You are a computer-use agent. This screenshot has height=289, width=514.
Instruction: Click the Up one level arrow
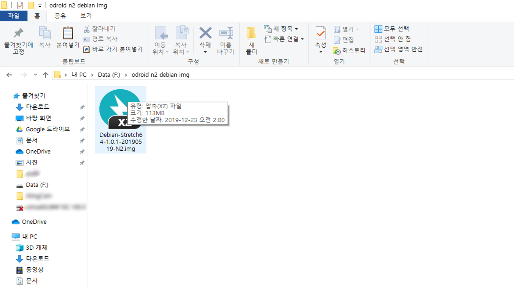pos(46,75)
